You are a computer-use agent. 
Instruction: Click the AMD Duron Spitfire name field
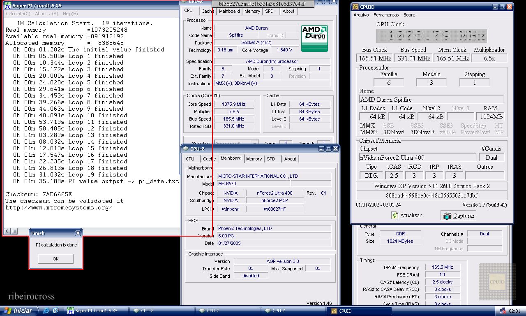[x=431, y=99]
